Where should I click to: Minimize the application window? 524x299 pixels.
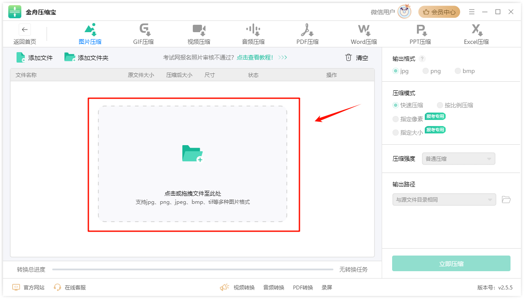(x=485, y=12)
